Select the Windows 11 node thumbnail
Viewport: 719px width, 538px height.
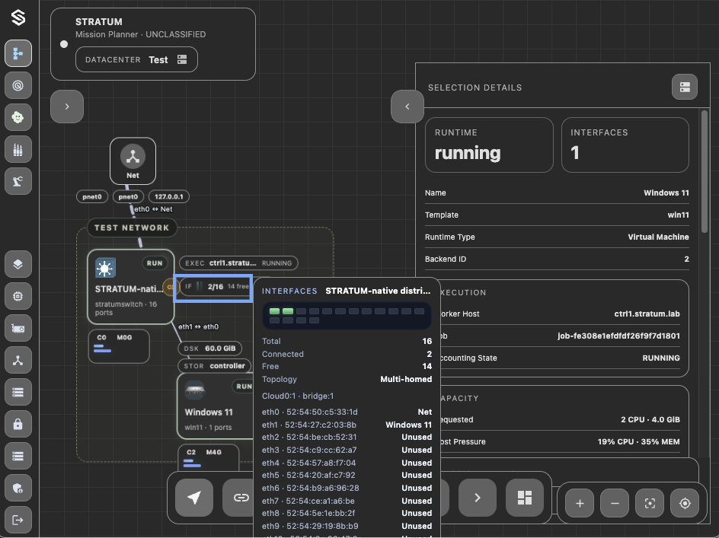194,391
